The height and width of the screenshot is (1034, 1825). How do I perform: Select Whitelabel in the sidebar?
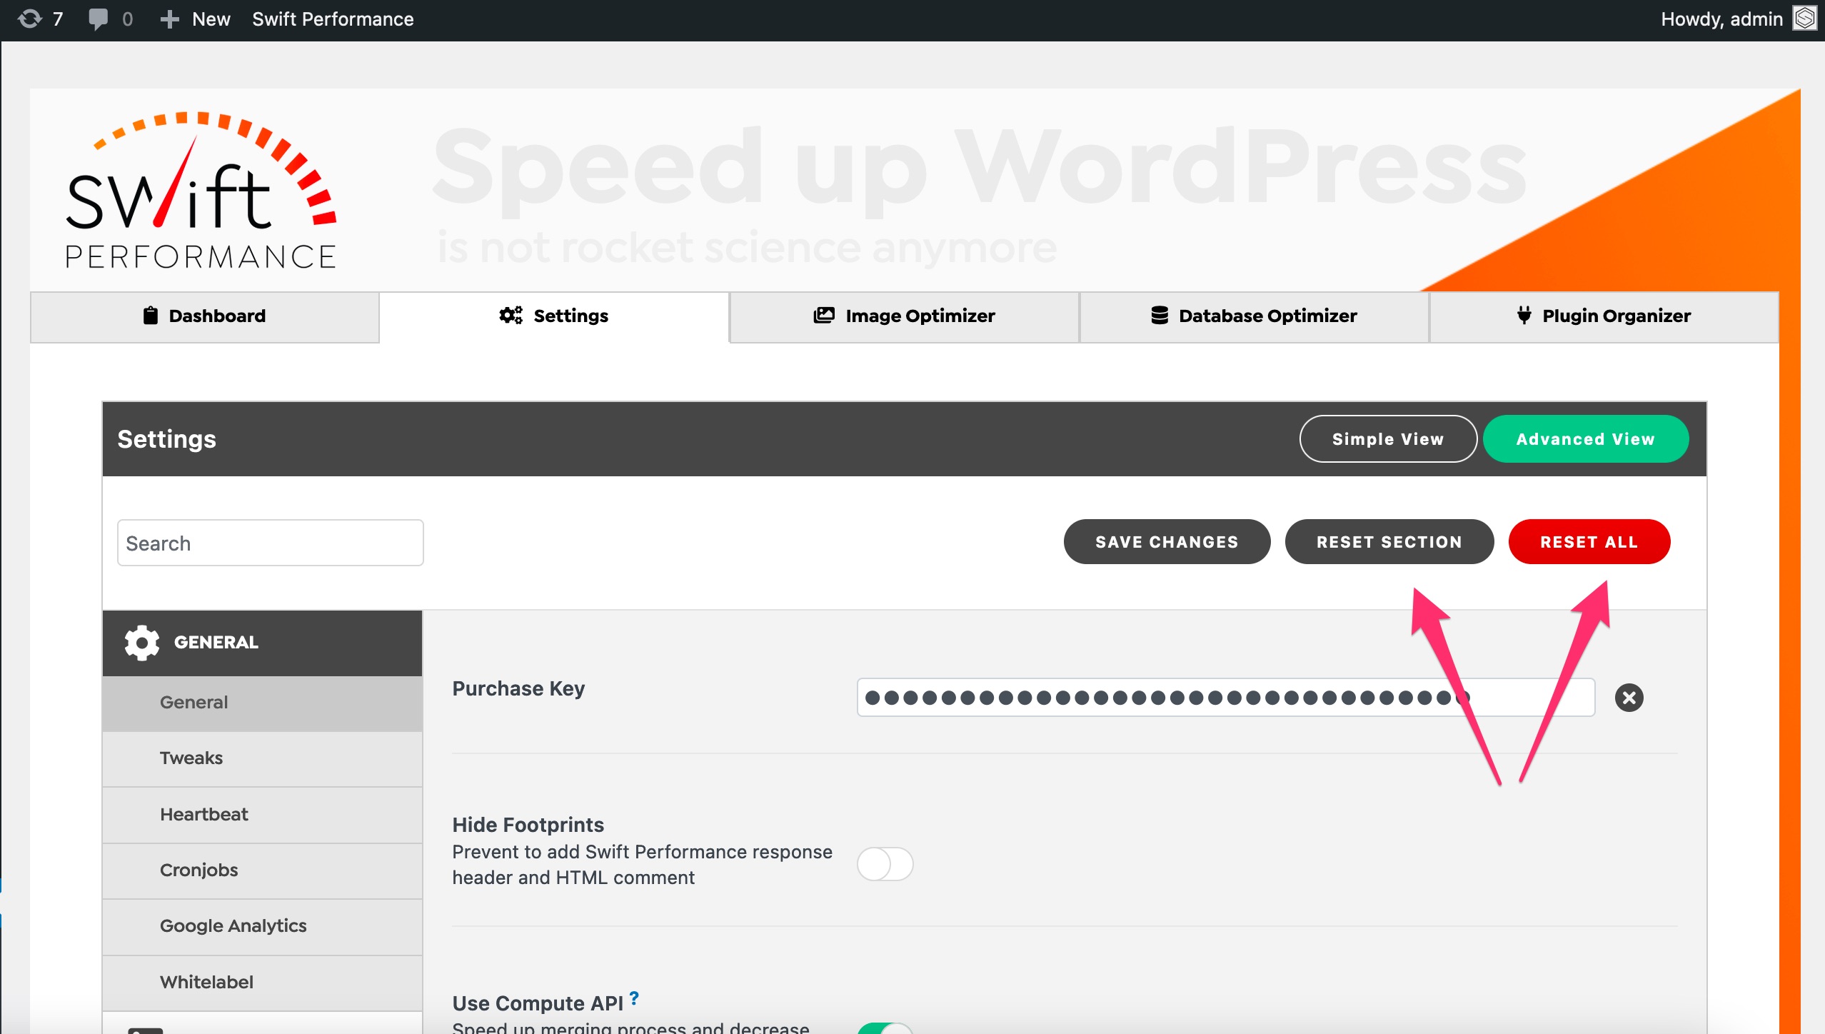(263, 983)
